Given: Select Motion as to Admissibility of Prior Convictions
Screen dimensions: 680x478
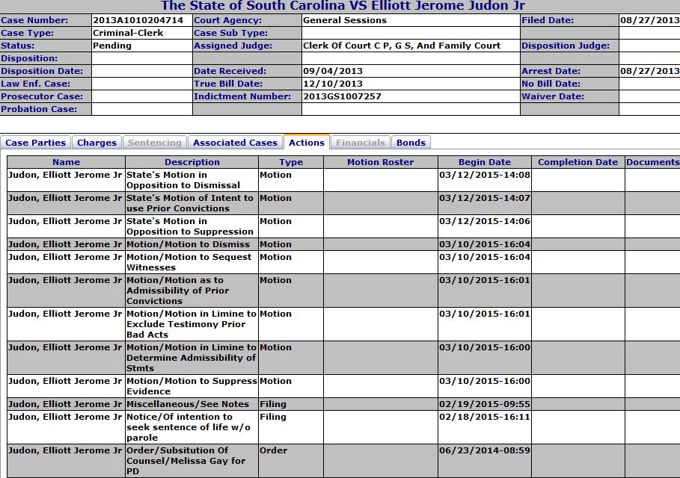Looking at the screenshot, I should point(177,291).
